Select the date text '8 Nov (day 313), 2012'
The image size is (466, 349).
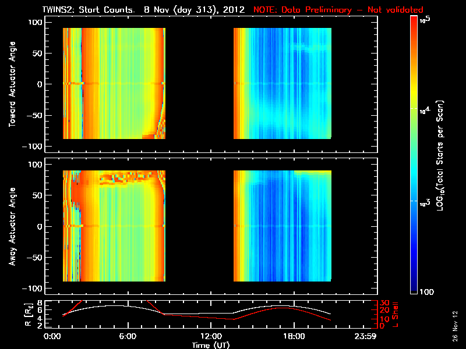pyautogui.click(x=195, y=10)
